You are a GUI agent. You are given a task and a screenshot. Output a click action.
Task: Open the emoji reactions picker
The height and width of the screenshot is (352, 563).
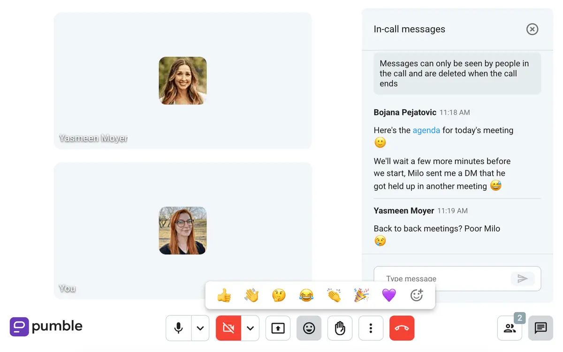point(309,328)
